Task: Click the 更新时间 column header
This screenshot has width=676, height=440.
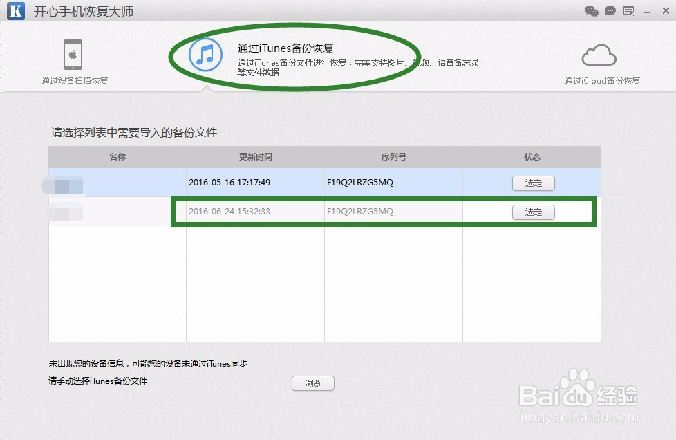Action: pos(256,156)
